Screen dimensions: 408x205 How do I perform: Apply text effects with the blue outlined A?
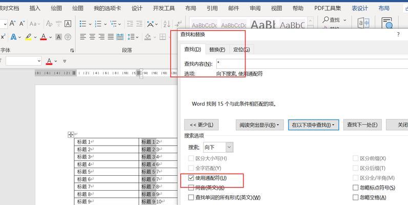pyautogui.click(x=13, y=37)
